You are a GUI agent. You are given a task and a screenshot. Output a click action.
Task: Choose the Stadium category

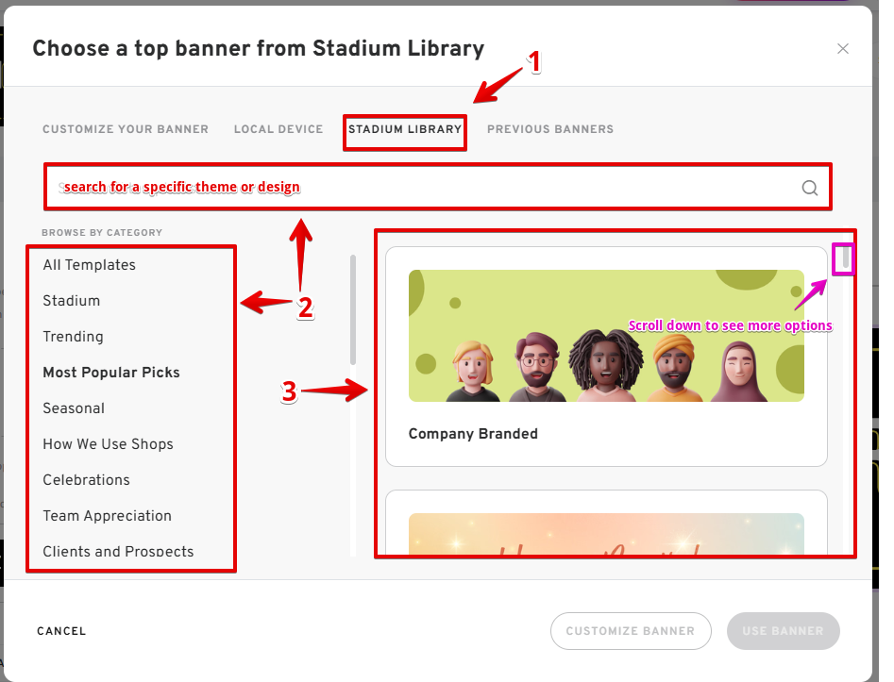72,301
